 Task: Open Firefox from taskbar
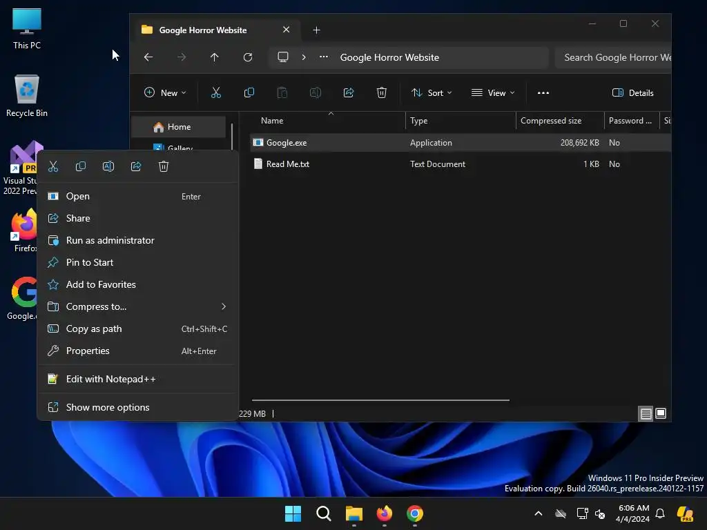[x=385, y=513]
